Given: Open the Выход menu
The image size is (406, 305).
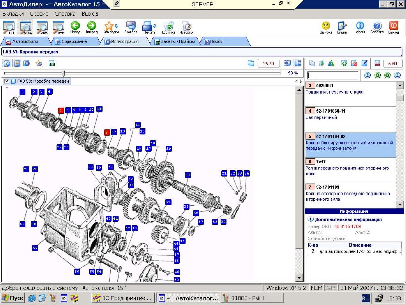Looking at the screenshot, I should tap(90, 14).
